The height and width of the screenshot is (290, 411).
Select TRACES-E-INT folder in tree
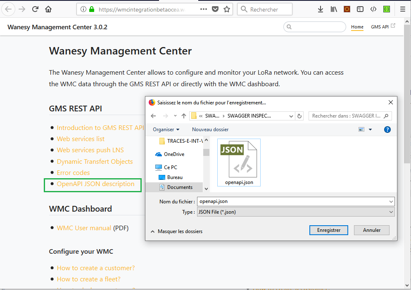(181, 141)
